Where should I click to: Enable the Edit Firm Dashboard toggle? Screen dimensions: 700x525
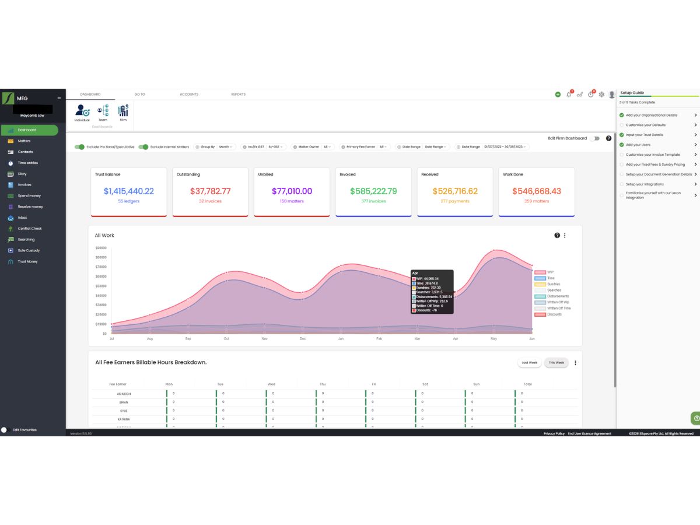(595, 138)
